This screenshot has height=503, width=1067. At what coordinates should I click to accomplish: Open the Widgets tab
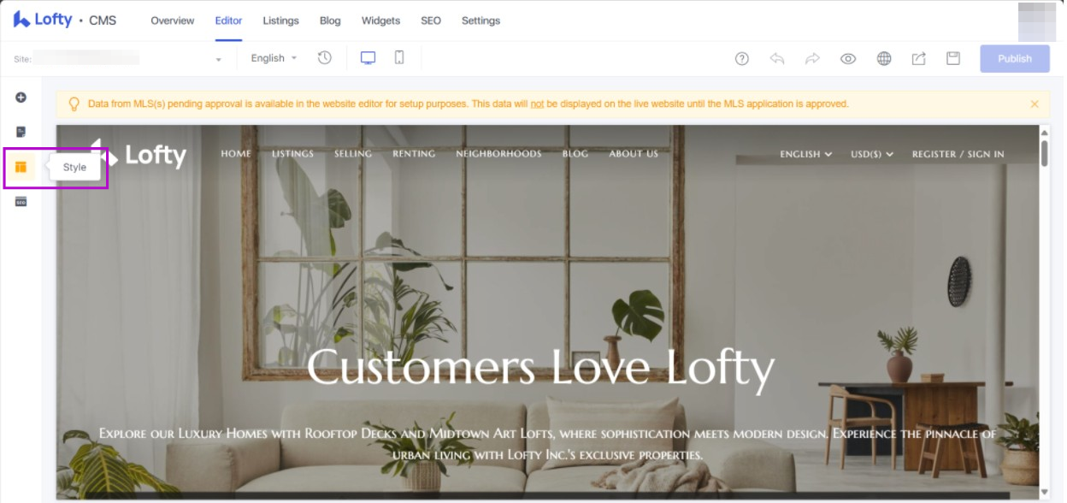[380, 21]
